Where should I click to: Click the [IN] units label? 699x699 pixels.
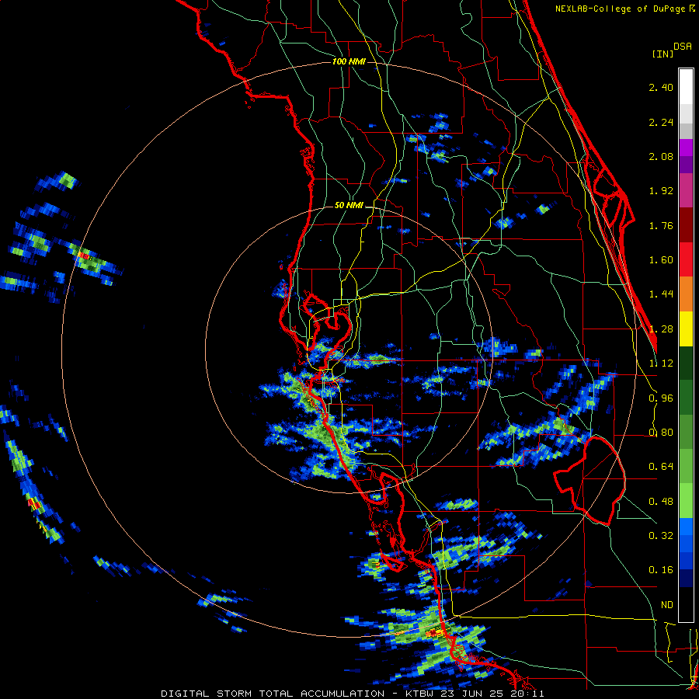tap(663, 54)
